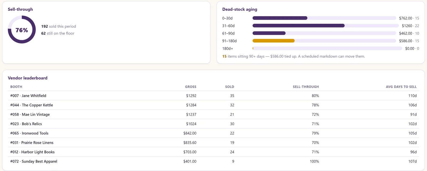Click the 0–30d bucket label

[227, 18]
